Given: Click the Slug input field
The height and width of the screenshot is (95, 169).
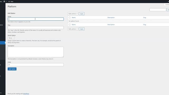Looking at the screenshot, I should tap(36, 27).
